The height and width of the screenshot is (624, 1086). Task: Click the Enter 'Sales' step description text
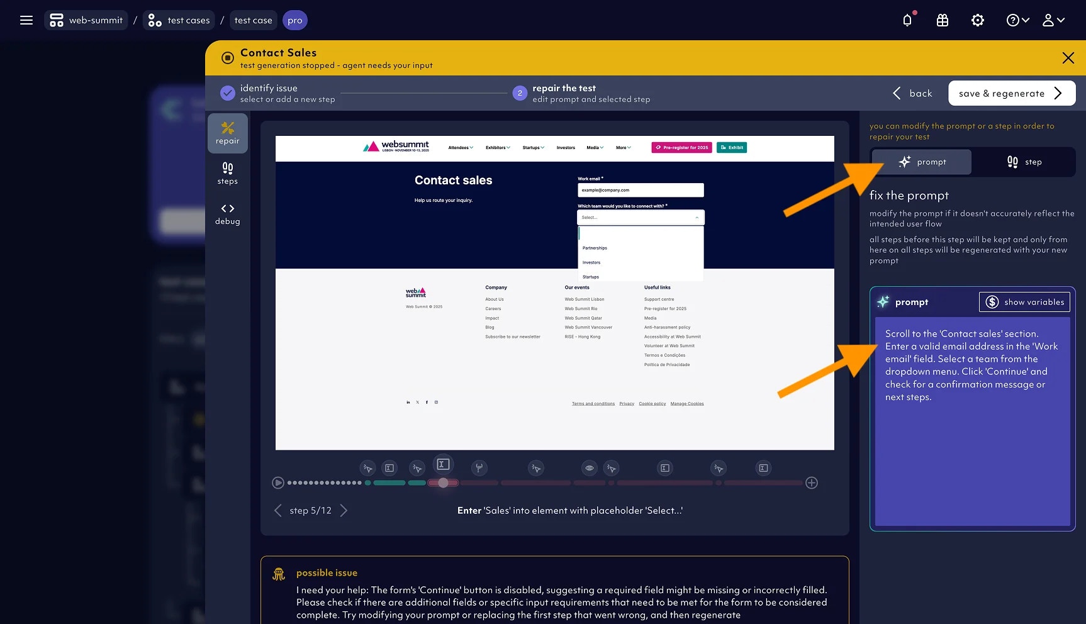pyautogui.click(x=570, y=510)
